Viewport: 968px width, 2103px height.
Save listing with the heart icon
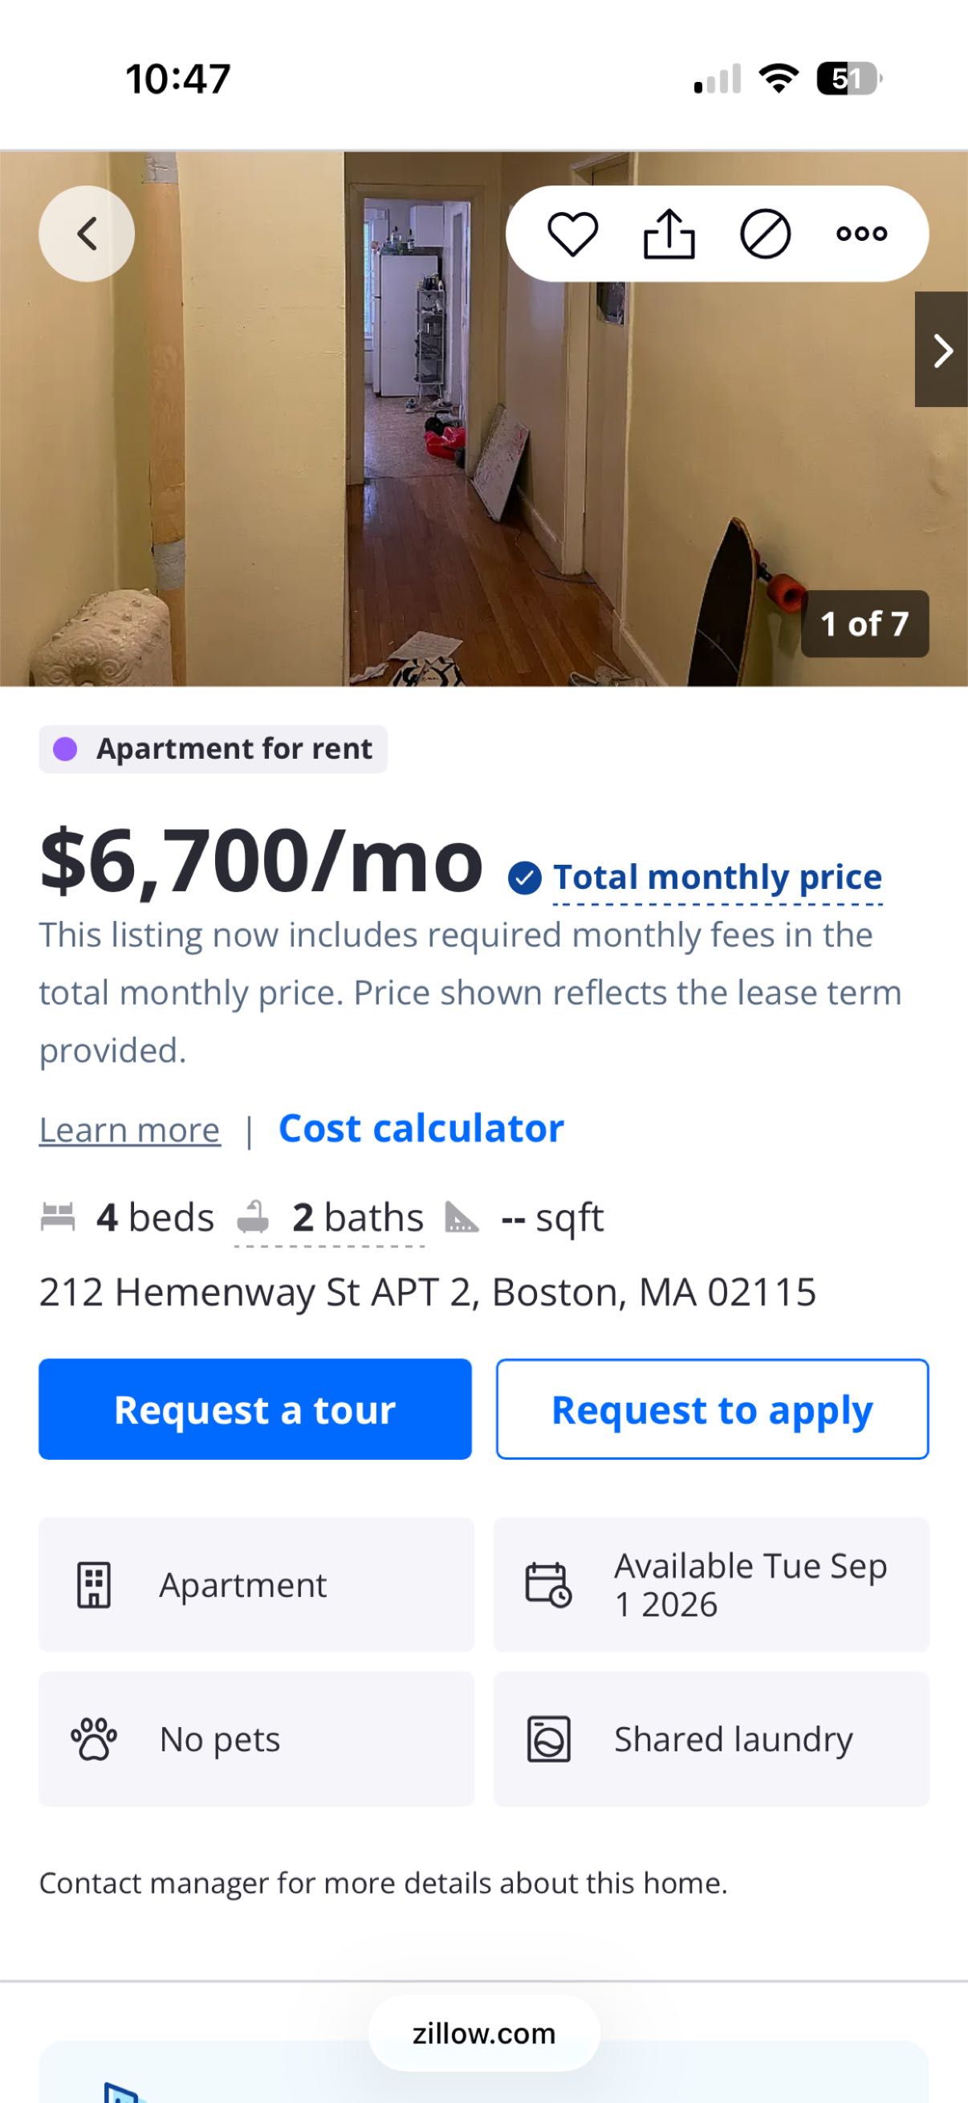pyautogui.click(x=572, y=234)
